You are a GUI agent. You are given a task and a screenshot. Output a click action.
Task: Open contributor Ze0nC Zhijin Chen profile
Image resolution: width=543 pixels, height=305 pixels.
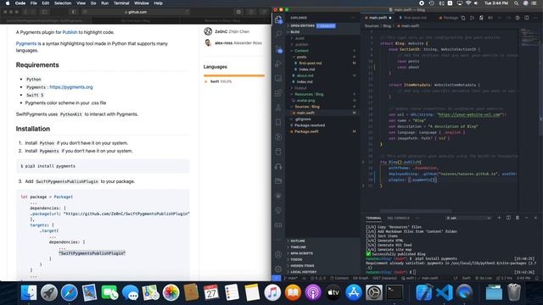click(232, 31)
